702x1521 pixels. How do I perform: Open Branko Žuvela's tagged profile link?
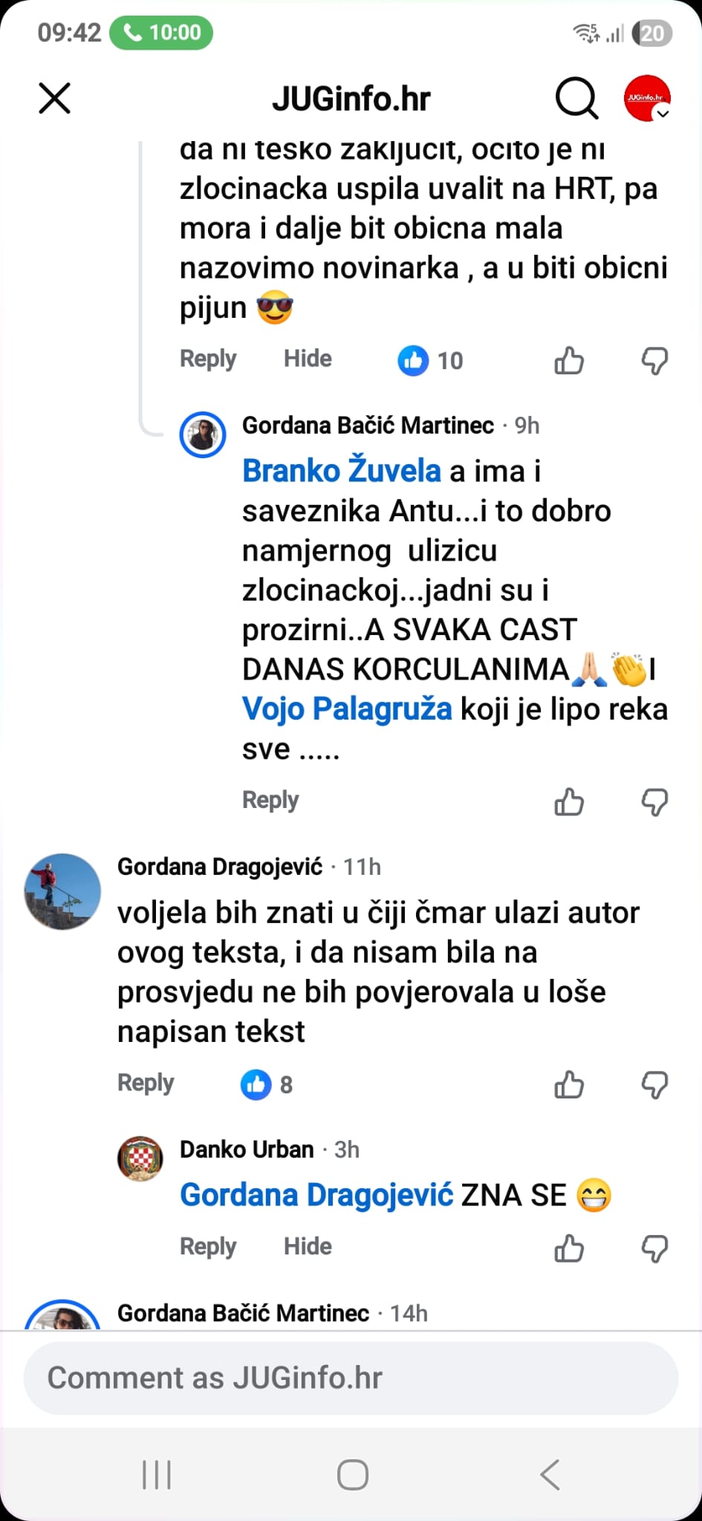coord(342,471)
